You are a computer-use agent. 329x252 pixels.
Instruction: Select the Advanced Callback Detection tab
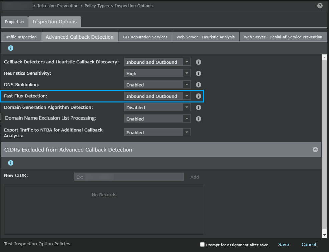[79, 37]
